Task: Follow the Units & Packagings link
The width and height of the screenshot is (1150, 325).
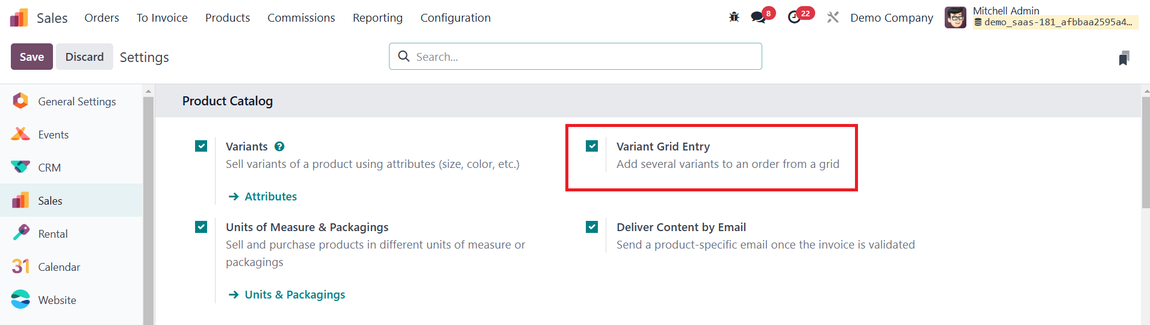Action: (294, 295)
